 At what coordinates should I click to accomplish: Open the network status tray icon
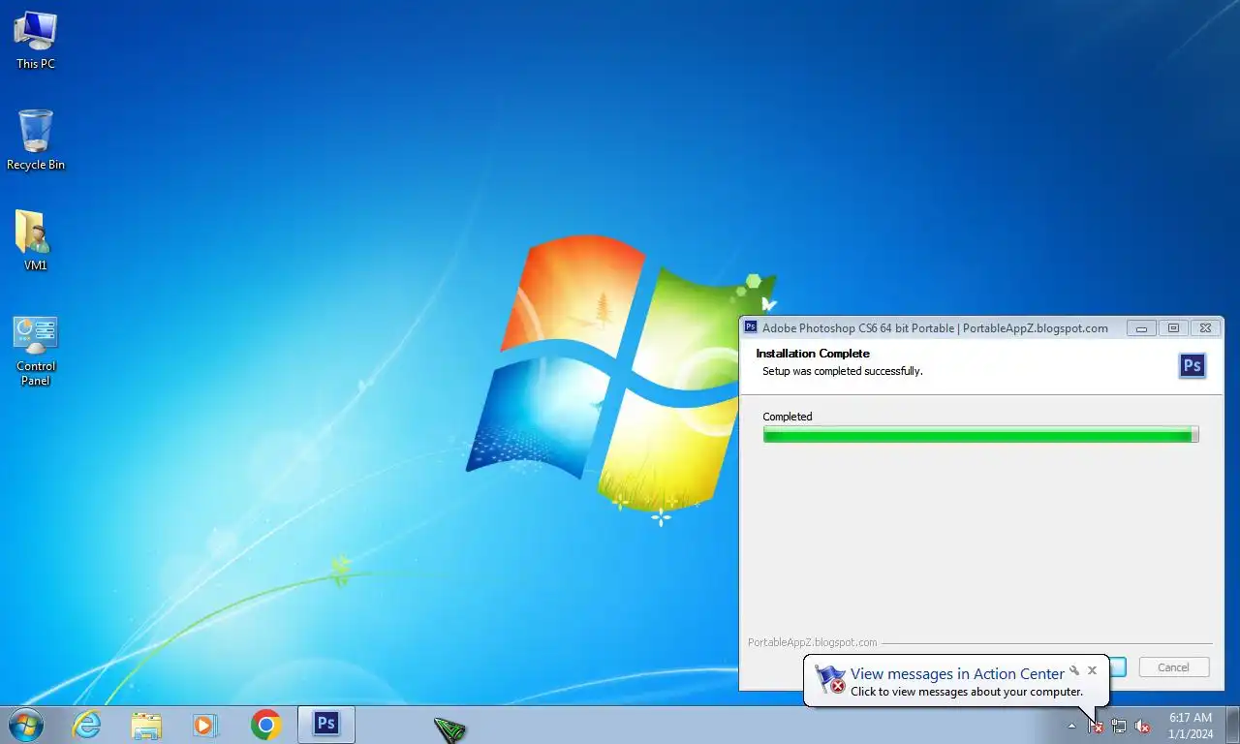tap(1119, 726)
